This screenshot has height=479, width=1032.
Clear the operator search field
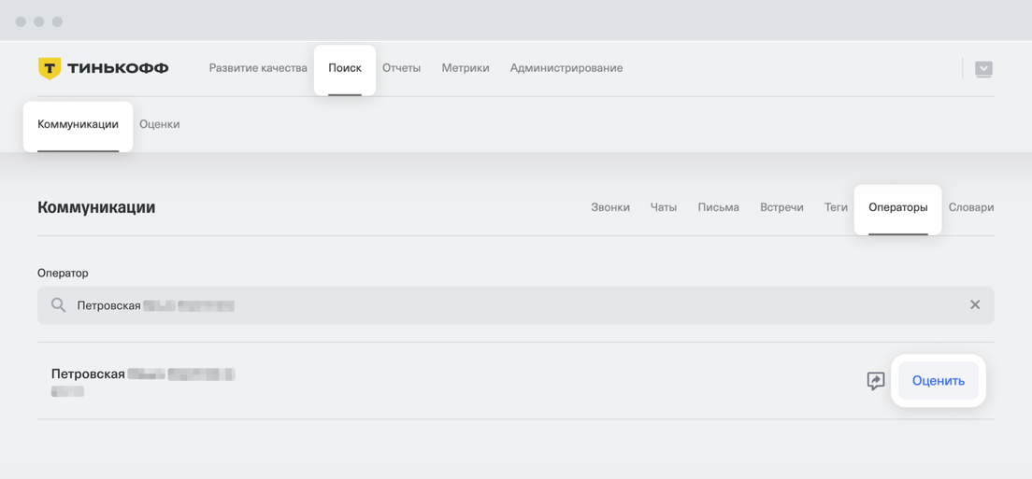point(975,305)
